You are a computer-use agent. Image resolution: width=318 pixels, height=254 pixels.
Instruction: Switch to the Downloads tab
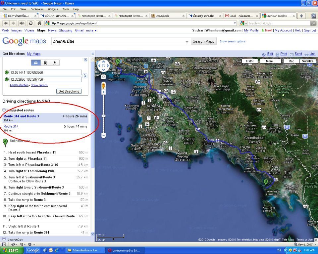pos(168,16)
